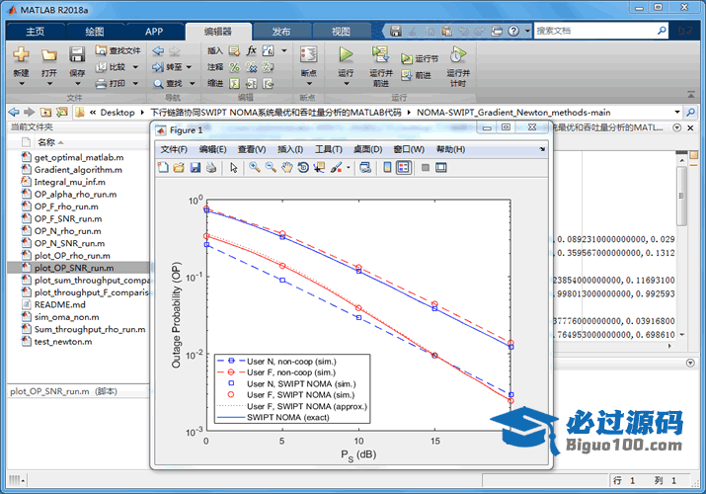Click hide plot tools icon

coord(425,168)
